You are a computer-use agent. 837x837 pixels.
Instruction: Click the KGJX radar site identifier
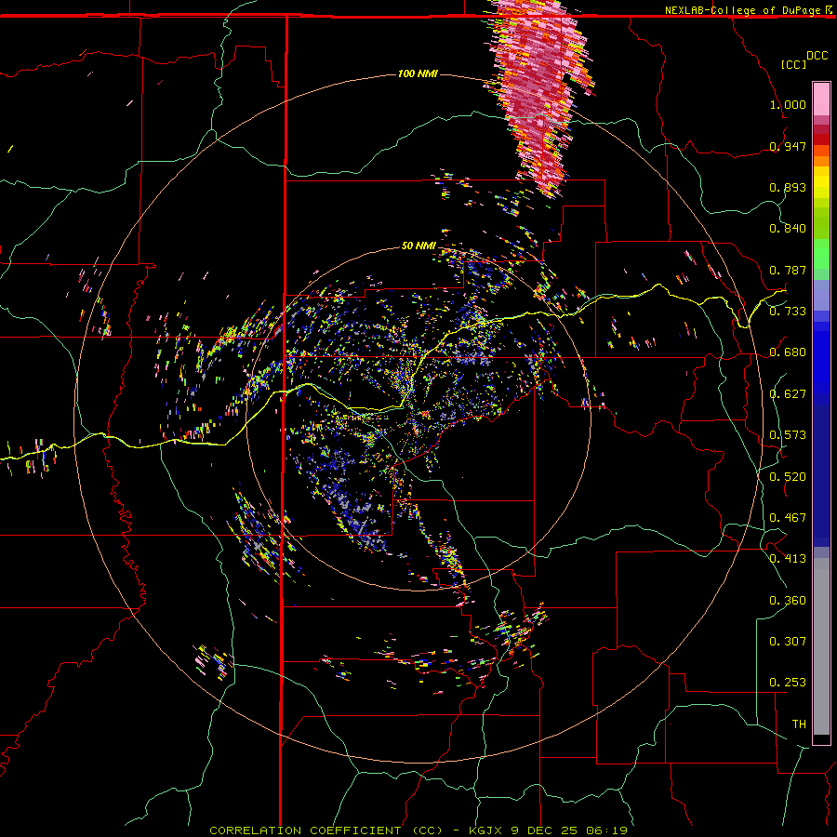pos(485,830)
